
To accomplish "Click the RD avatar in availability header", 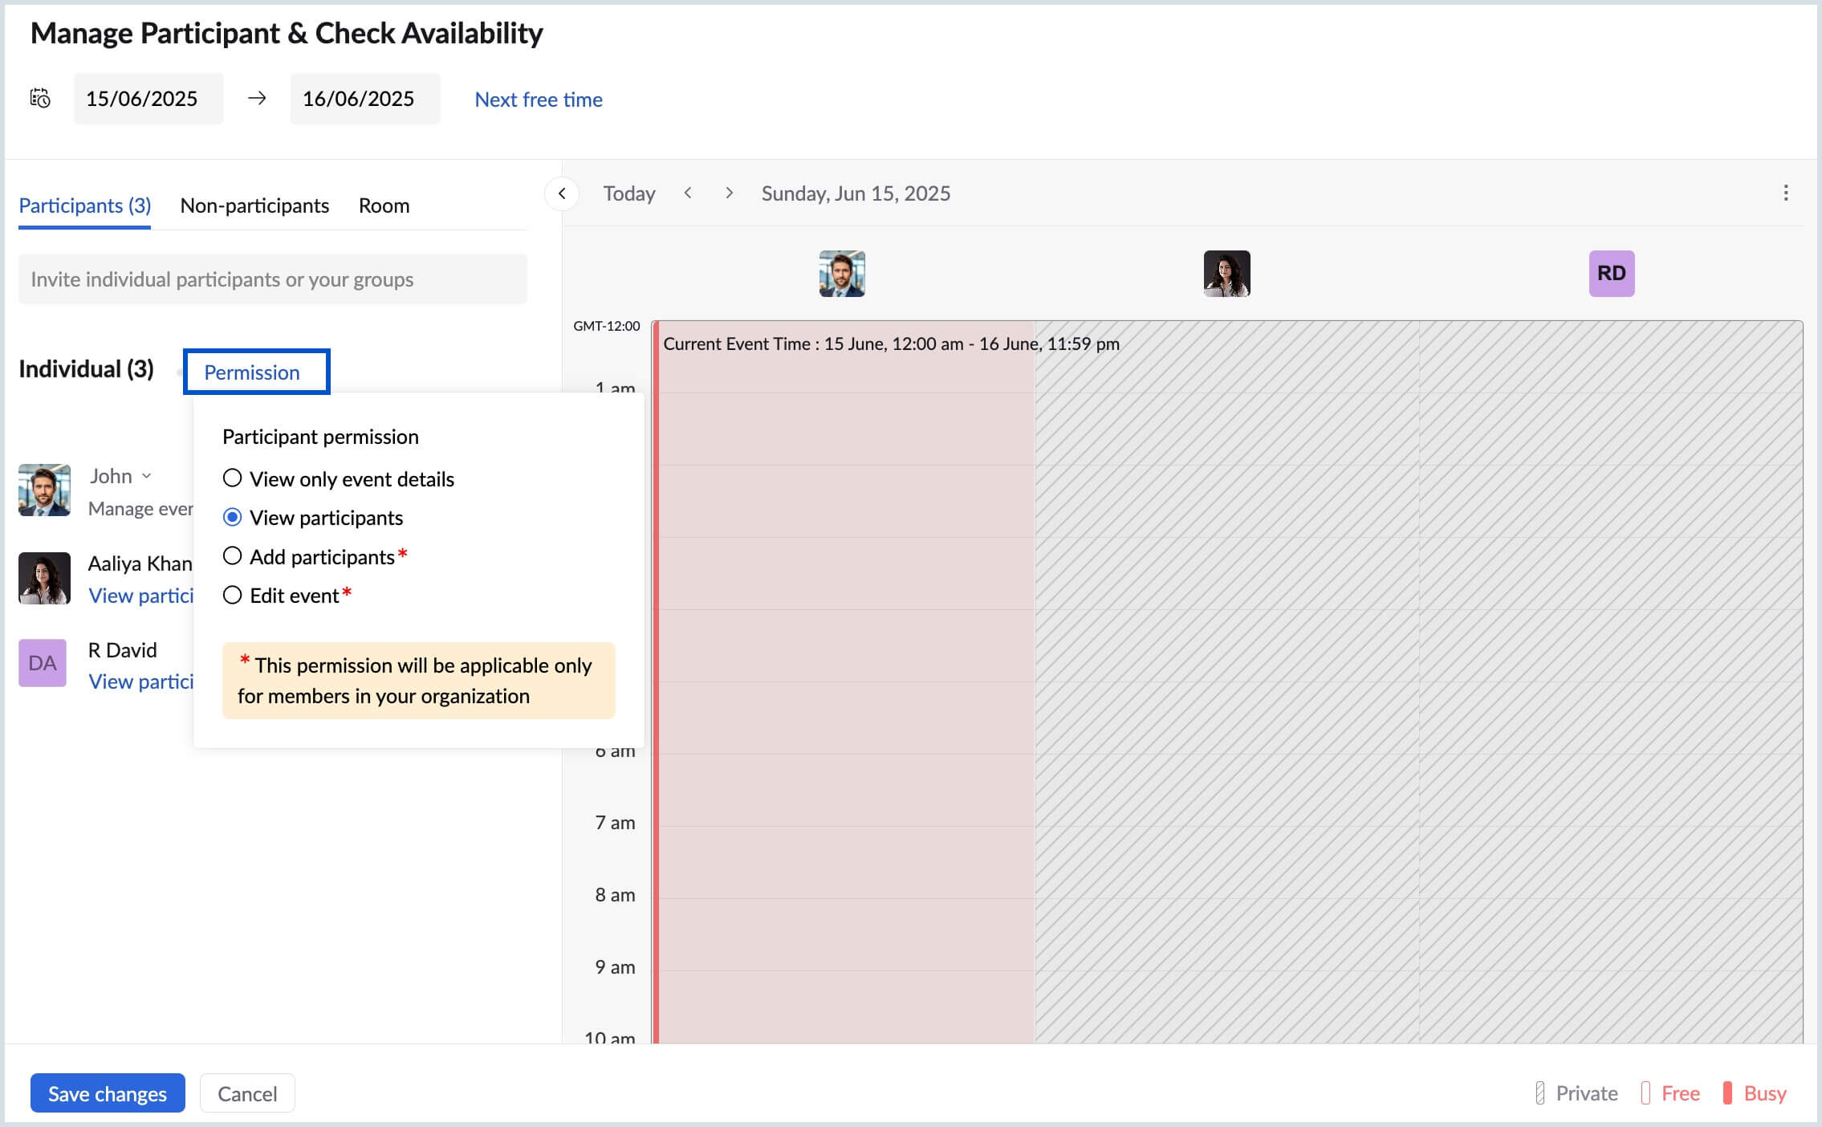I will (x=1611, y=274).
